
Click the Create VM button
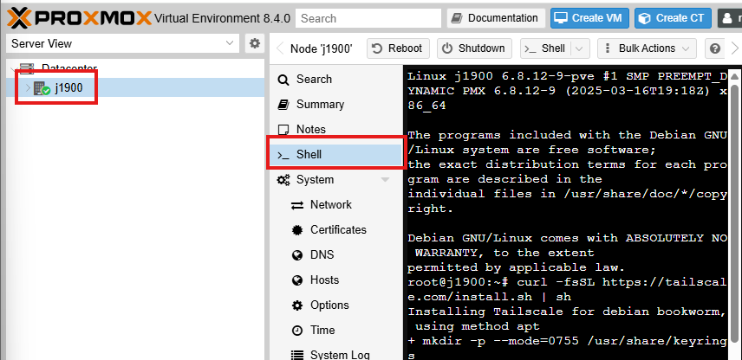589,18
